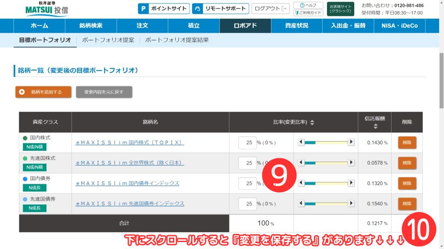This screenshot has height=249, width=444.
Task: Click 銘柄を追加する button
Action: click(43, 92)
